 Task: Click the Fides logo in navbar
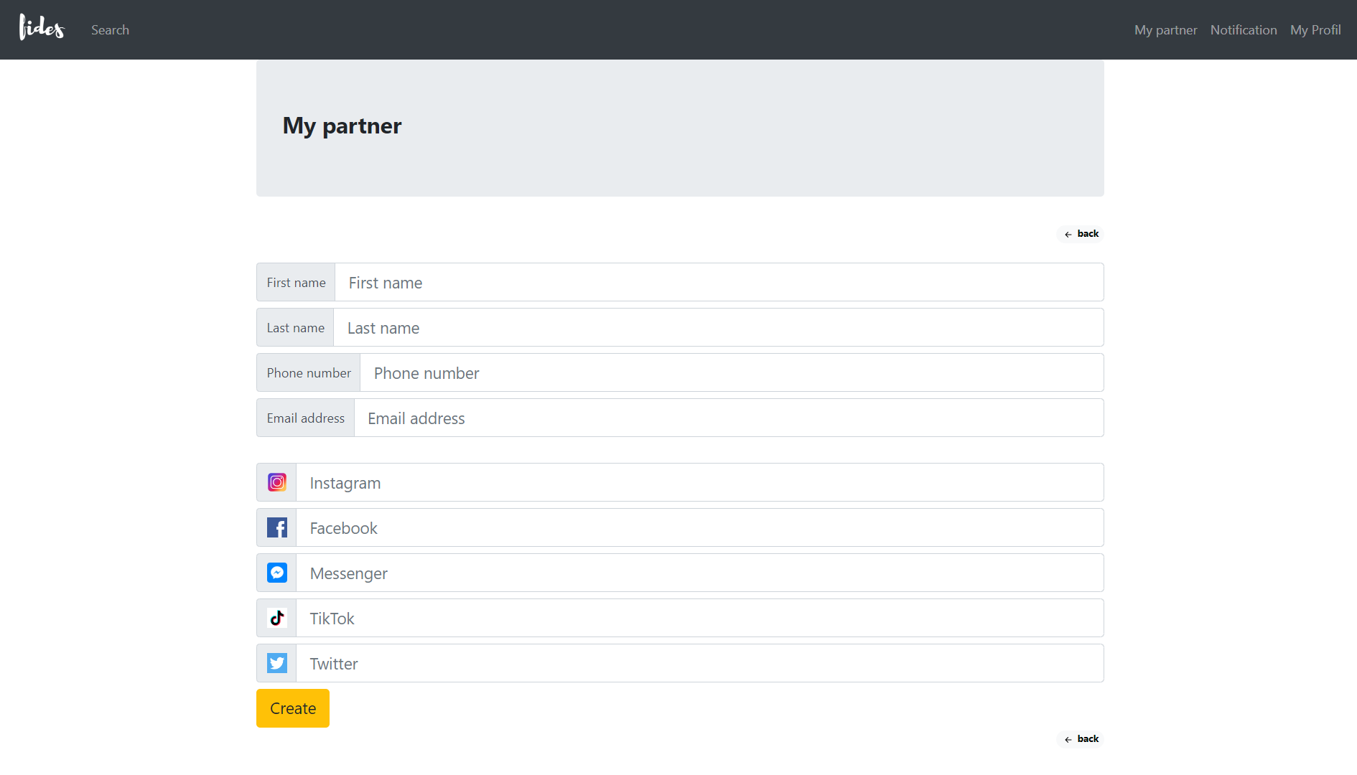42,29
